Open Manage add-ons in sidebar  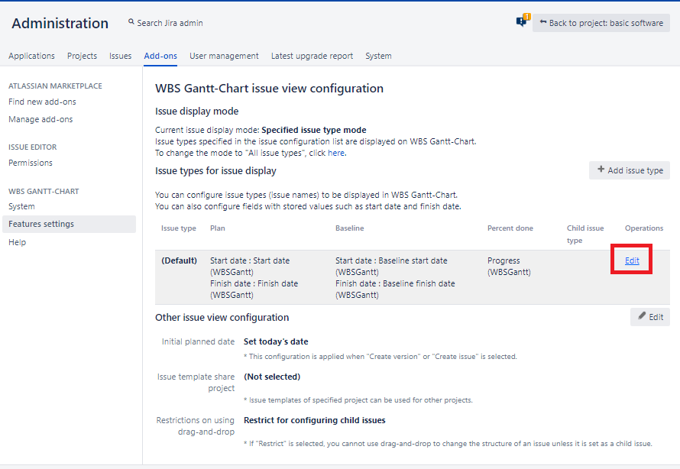coord(40,119)
